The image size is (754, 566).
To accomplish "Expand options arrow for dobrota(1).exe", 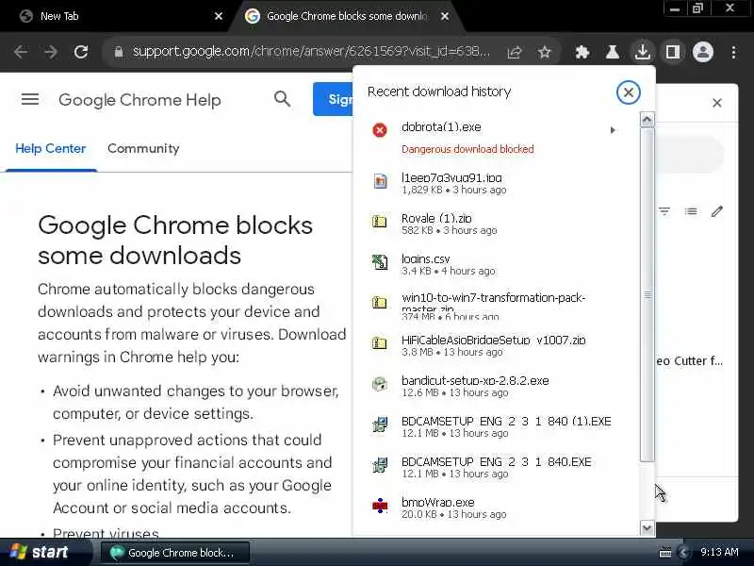I will pyautogui.click(x=612, y=130).
